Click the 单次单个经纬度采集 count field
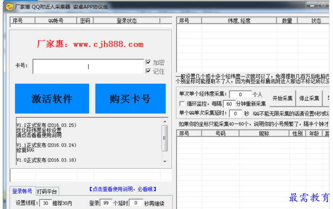 pos(240,95)
